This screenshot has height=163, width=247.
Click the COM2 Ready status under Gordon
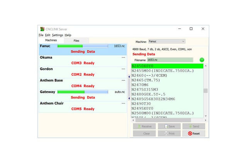pyautogui.click(x=83, y=75)
